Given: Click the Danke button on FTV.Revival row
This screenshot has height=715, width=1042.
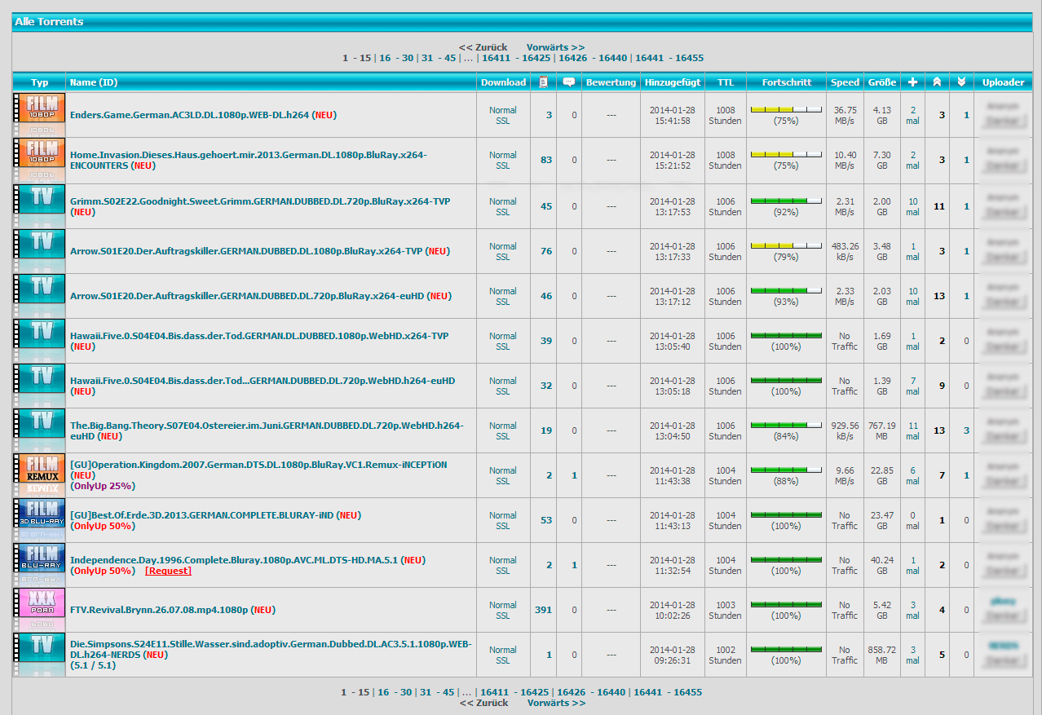Looking at the screenshot, I should click(1003, 616).
